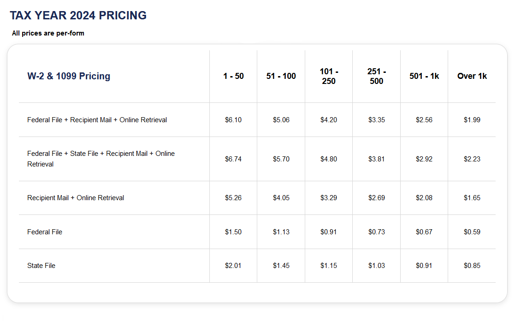
Task: Select the $1.99 price cell
Action: (472, 120)
